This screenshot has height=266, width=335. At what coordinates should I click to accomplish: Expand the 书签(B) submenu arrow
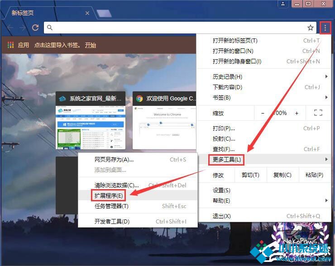click(326, 97)
